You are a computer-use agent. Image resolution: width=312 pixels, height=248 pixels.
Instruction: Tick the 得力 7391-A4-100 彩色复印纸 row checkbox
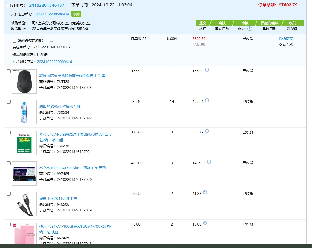pyautogui.click(x=8, y=224)
